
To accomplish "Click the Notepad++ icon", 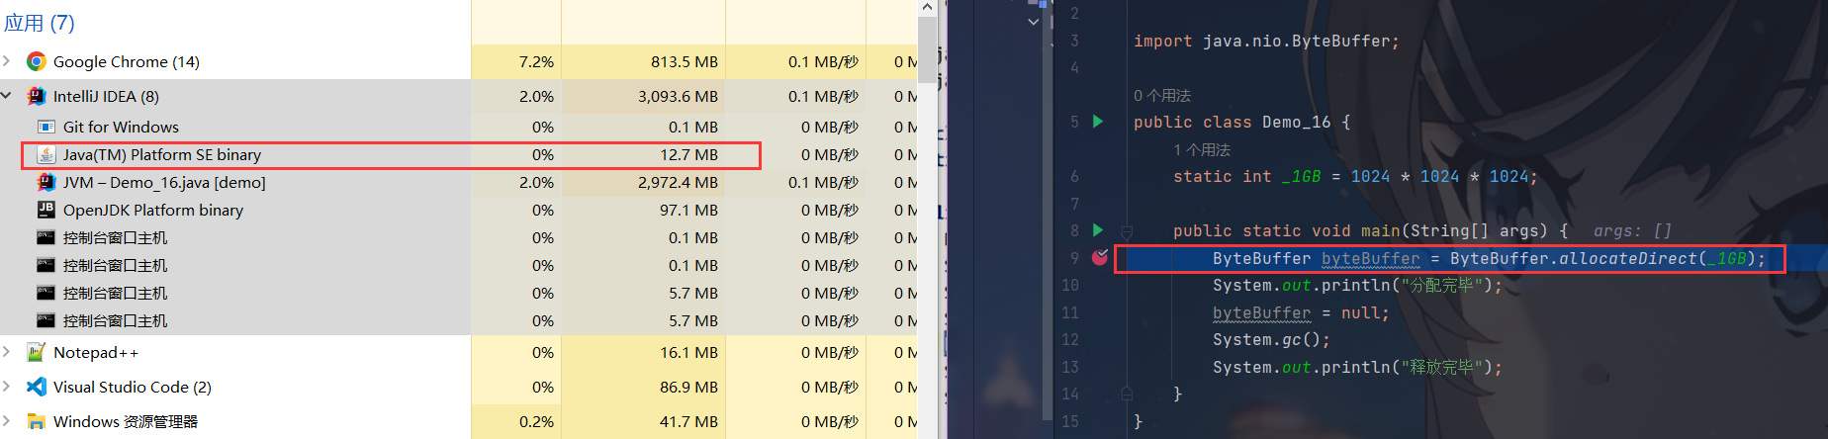I will click(x=36, y=352).
